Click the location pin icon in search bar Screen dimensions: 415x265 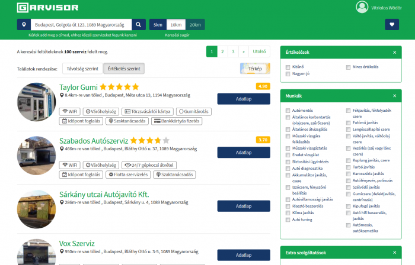(23, 25)
